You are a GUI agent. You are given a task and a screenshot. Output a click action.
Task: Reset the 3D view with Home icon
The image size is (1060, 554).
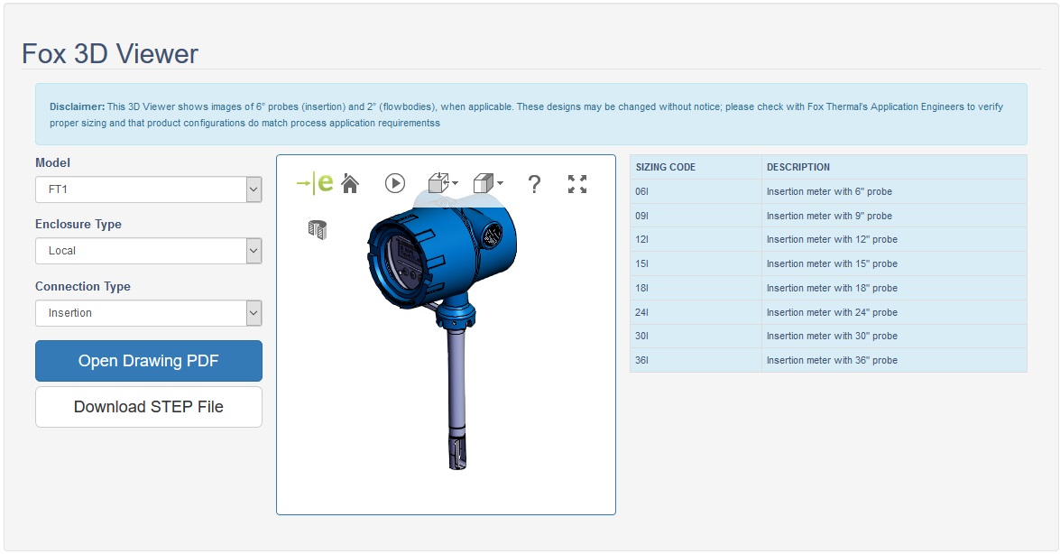350,184
